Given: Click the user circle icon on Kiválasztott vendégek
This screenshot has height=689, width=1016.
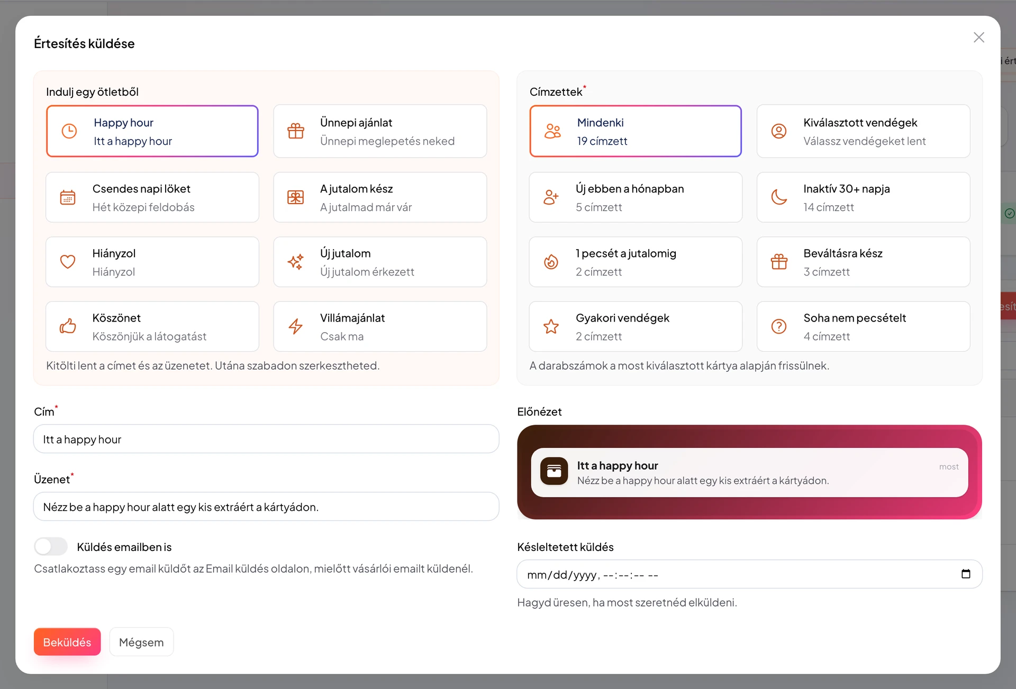Looking at the screenshot, I should [779, 131].
